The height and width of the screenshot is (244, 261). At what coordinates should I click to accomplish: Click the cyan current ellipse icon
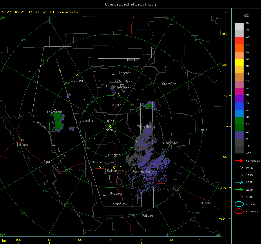[239, 204]
